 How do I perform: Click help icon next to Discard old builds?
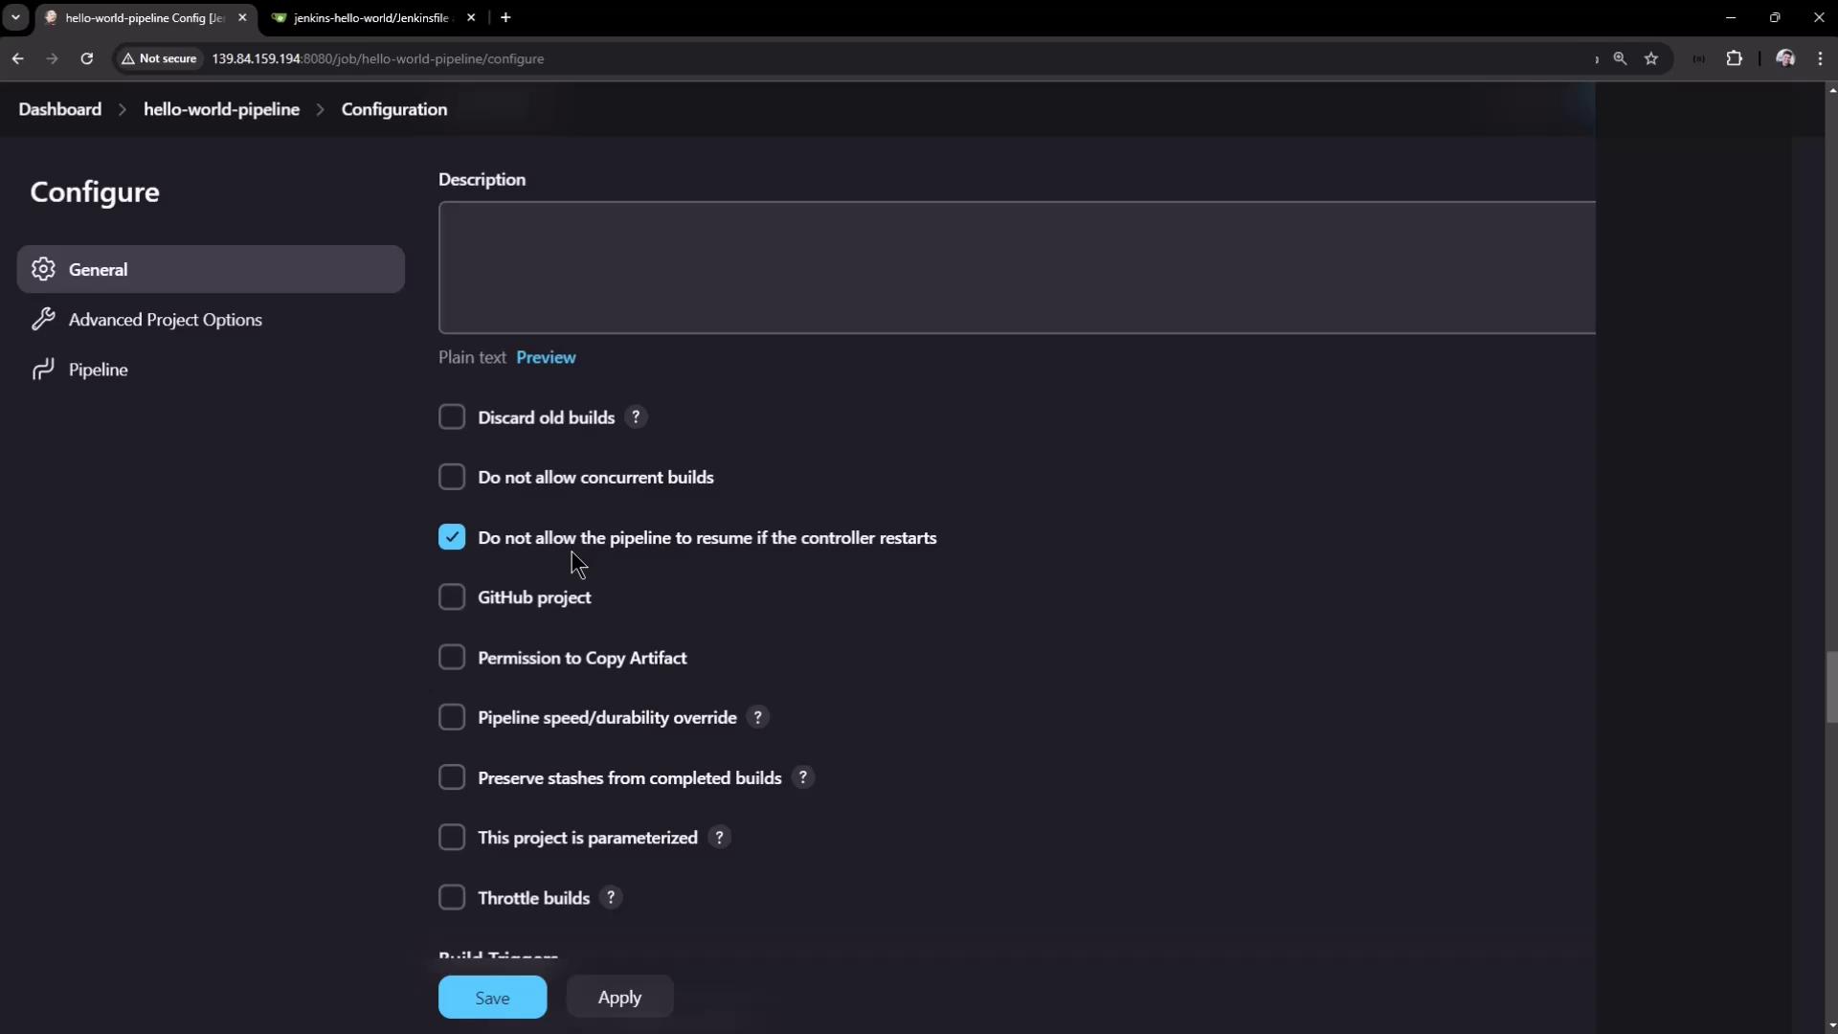(636, 417)
